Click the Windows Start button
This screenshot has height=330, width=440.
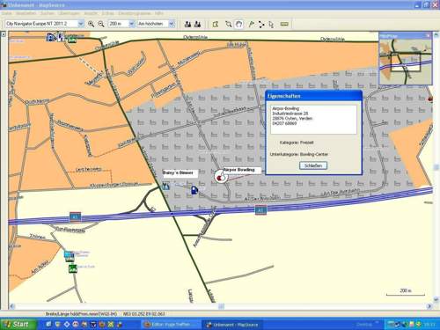coord(18,324)
